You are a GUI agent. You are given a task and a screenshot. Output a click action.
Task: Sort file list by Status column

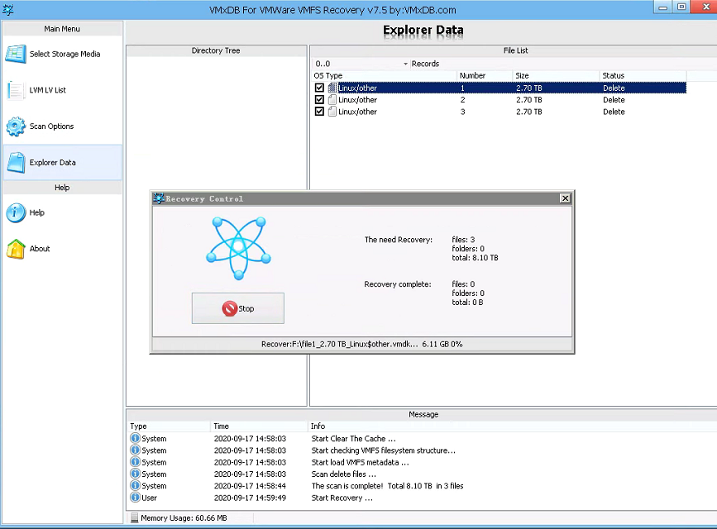[x=643, y=75]
